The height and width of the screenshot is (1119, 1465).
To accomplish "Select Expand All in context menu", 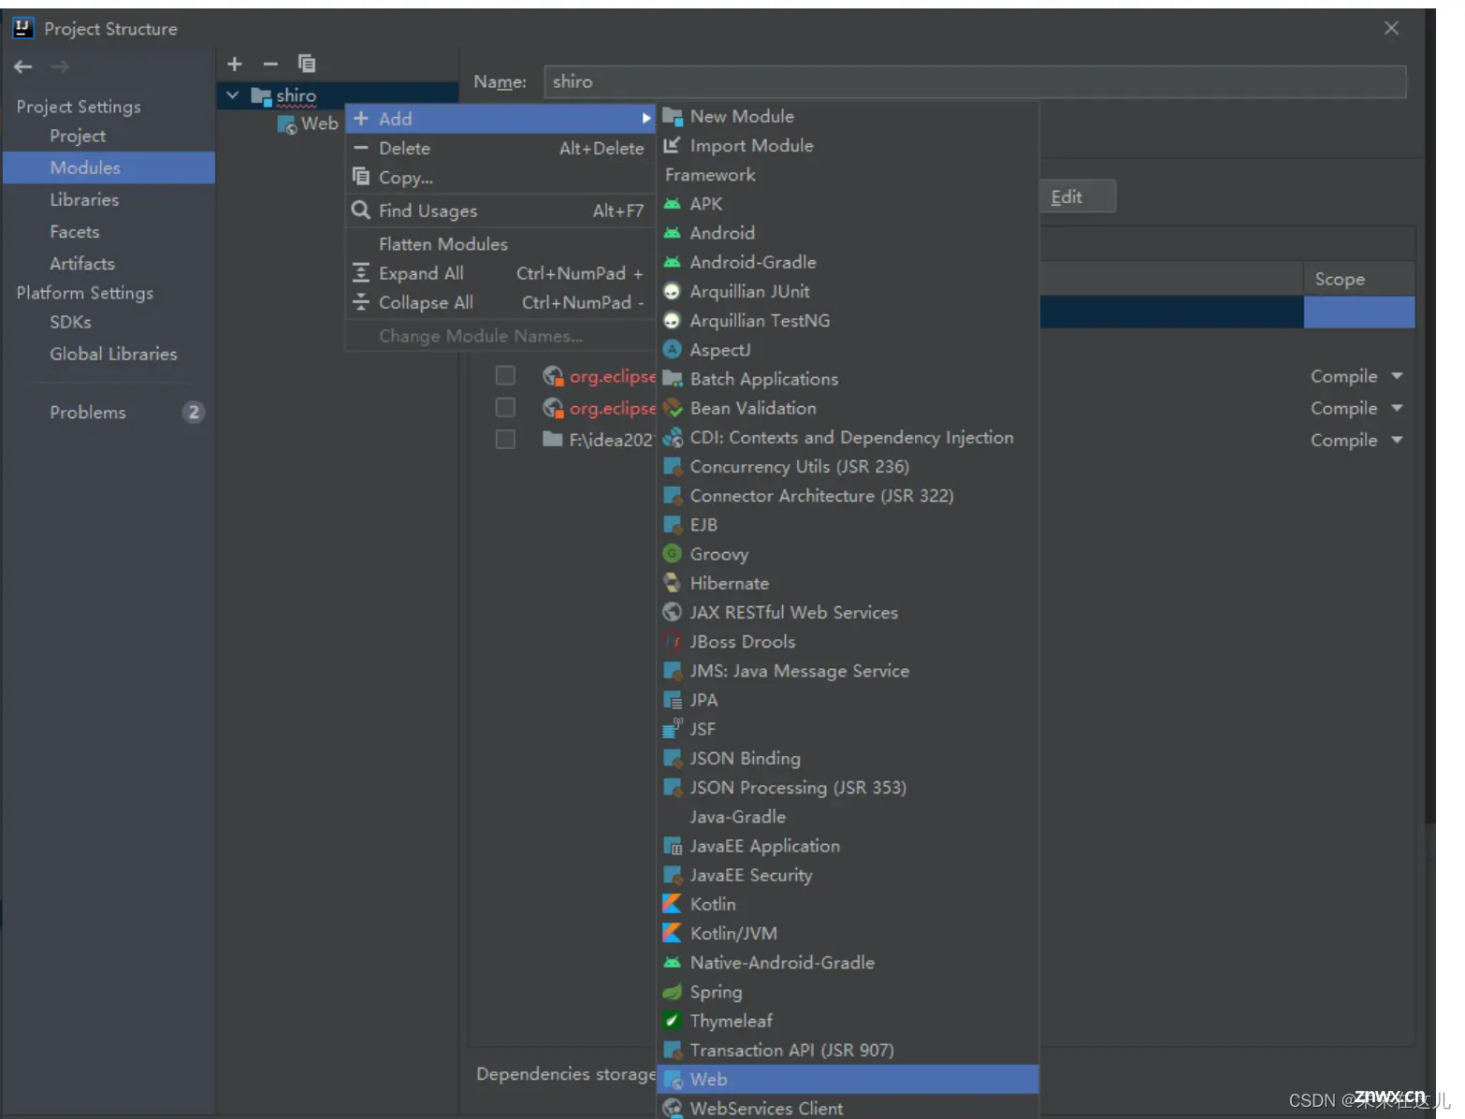I will click(x=500, y=273).
